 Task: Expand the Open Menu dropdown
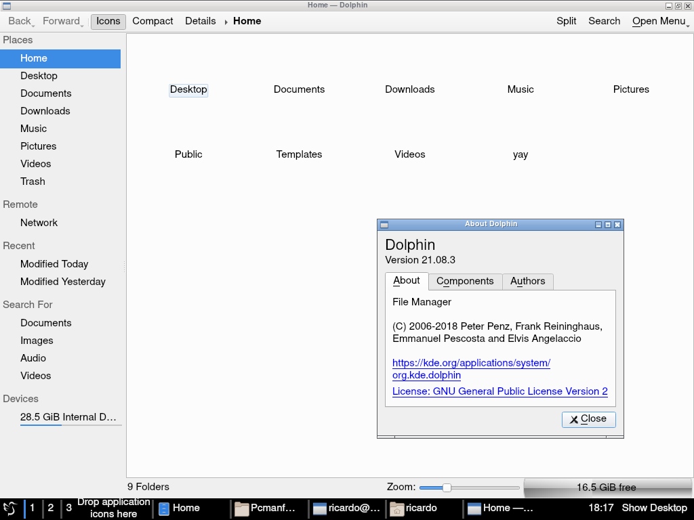(x=659, y=21)
